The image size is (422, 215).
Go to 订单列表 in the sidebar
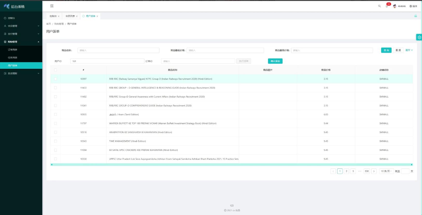(x=12, y=50)
